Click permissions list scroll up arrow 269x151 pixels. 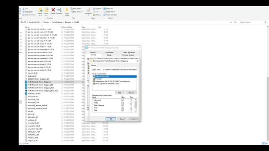pos(135,100)
